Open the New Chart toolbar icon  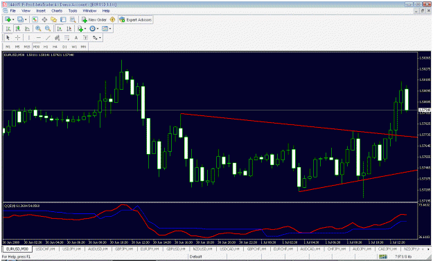[8, 19]
